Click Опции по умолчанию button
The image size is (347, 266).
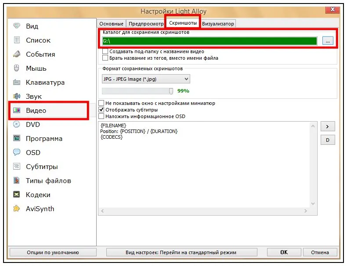[53, 252]
